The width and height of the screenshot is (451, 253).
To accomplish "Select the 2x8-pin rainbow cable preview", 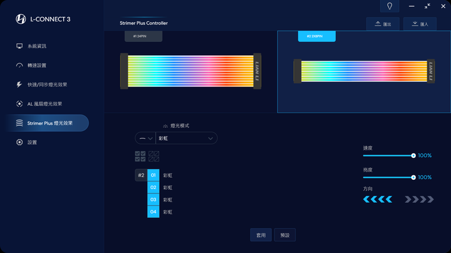I will click(364, 71).
